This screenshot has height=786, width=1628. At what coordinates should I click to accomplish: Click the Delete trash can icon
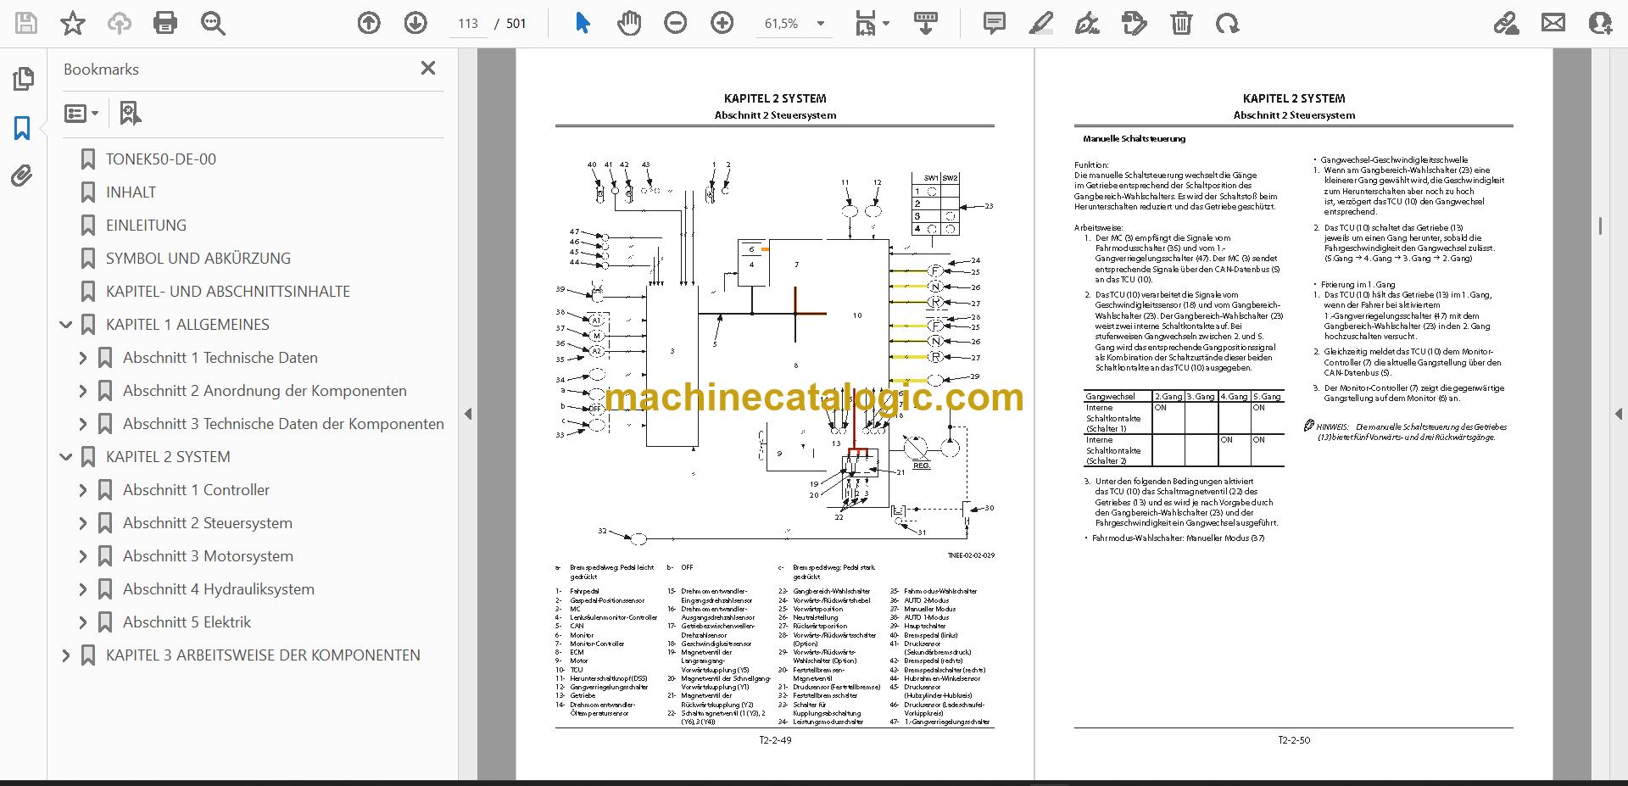[x=1181, y=23]
